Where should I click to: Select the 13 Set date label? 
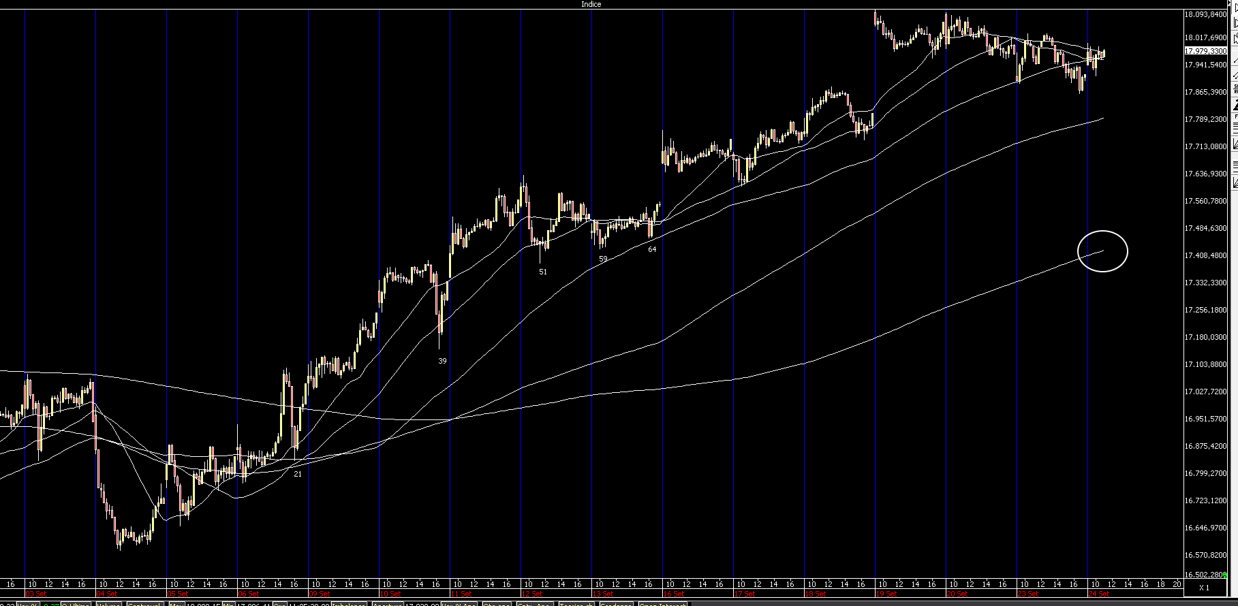602,594
